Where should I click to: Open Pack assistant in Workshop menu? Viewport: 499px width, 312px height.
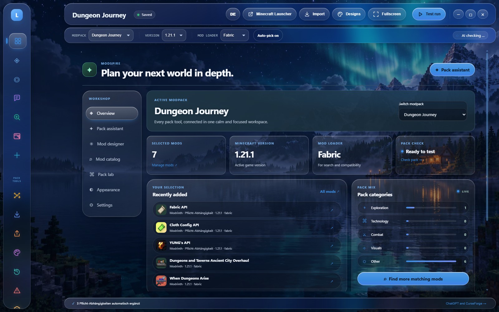(x=112, y=129)
